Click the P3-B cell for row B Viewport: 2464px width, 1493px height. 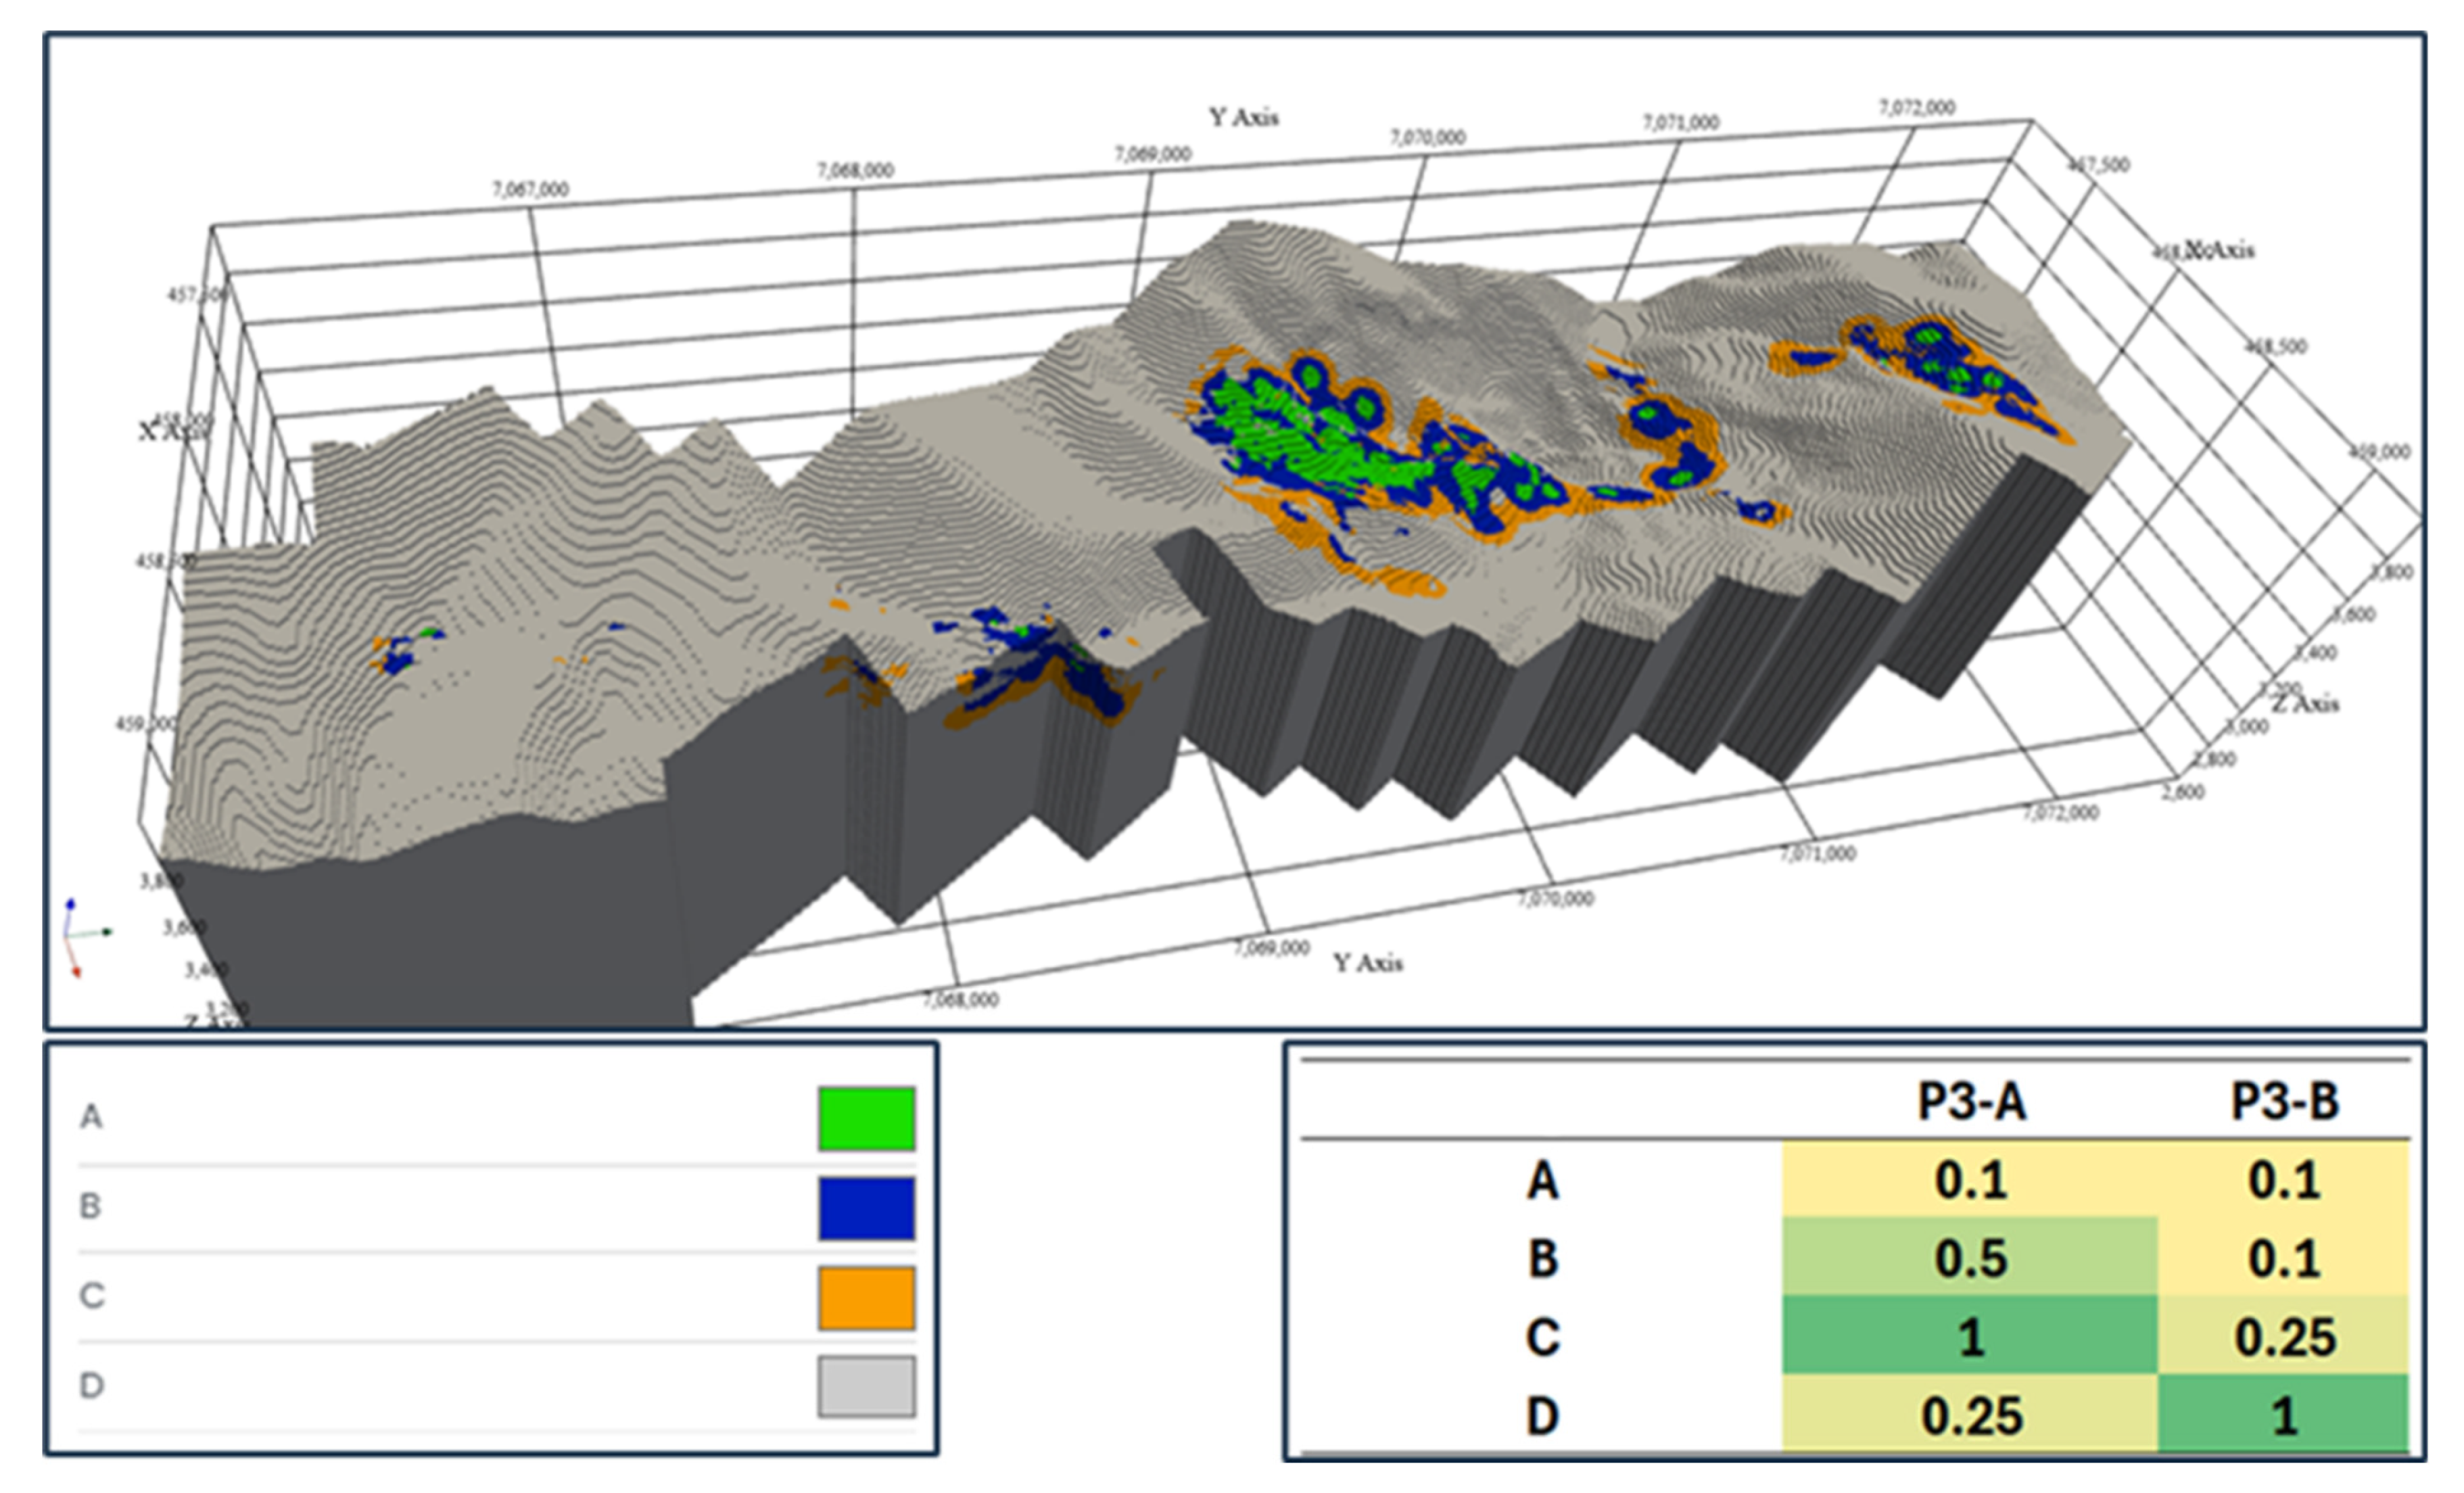click(x=2284, y=1257)
